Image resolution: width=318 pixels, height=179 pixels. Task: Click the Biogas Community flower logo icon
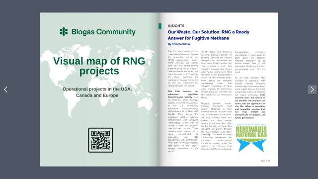64,32
